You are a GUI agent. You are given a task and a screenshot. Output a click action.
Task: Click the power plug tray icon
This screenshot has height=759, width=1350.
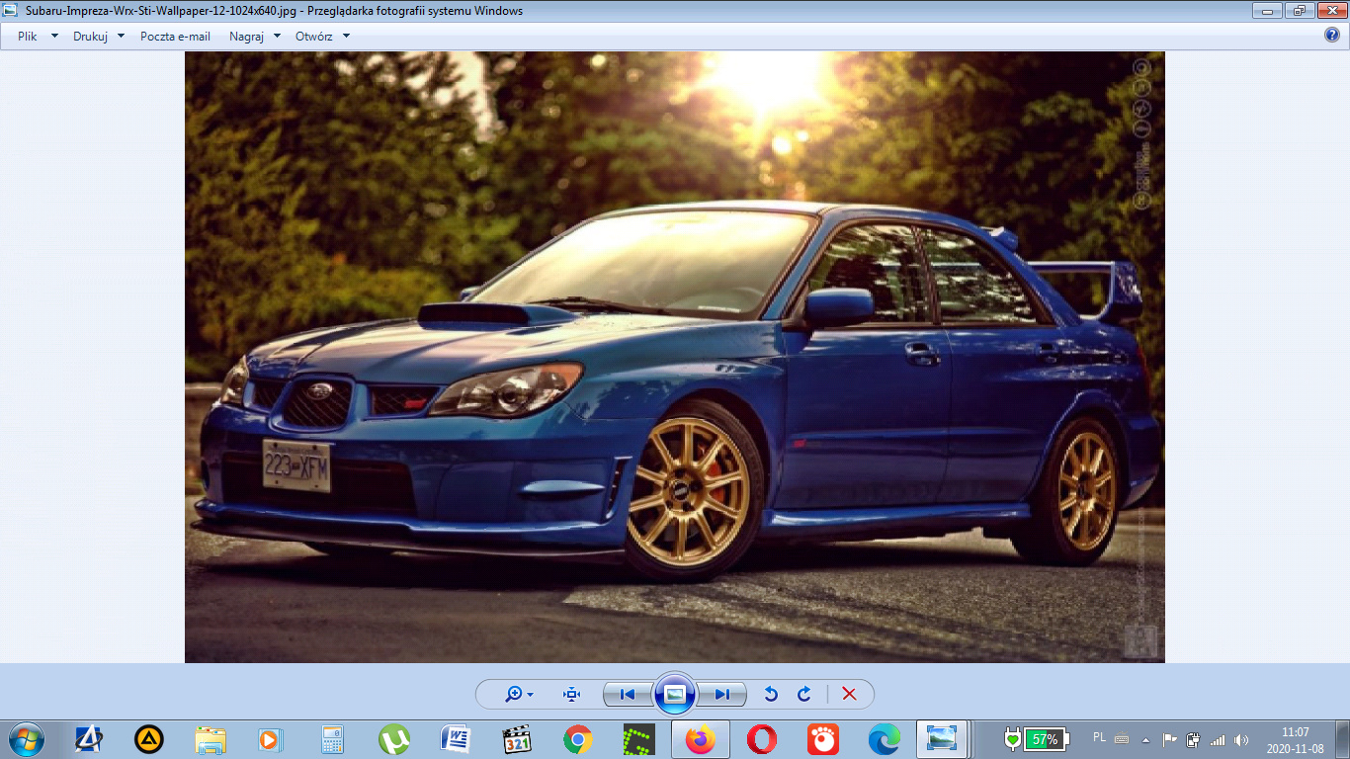pos(1193,739)
